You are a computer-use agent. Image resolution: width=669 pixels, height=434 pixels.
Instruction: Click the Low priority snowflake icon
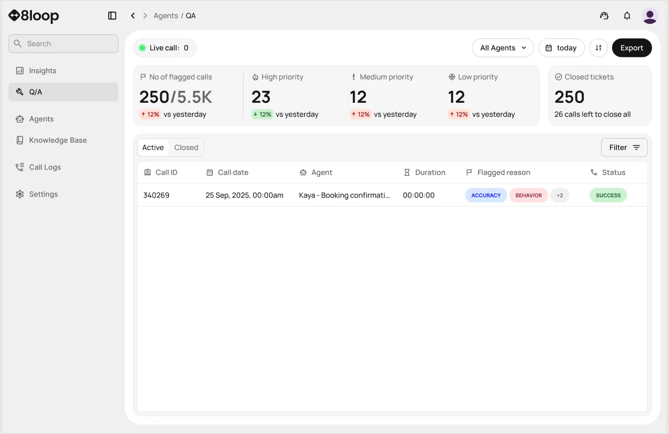click(x=452, y=77)
